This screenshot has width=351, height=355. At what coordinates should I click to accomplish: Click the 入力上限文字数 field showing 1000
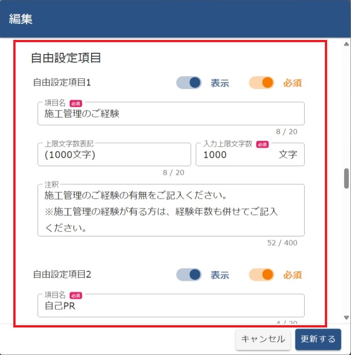pos(238,155)
